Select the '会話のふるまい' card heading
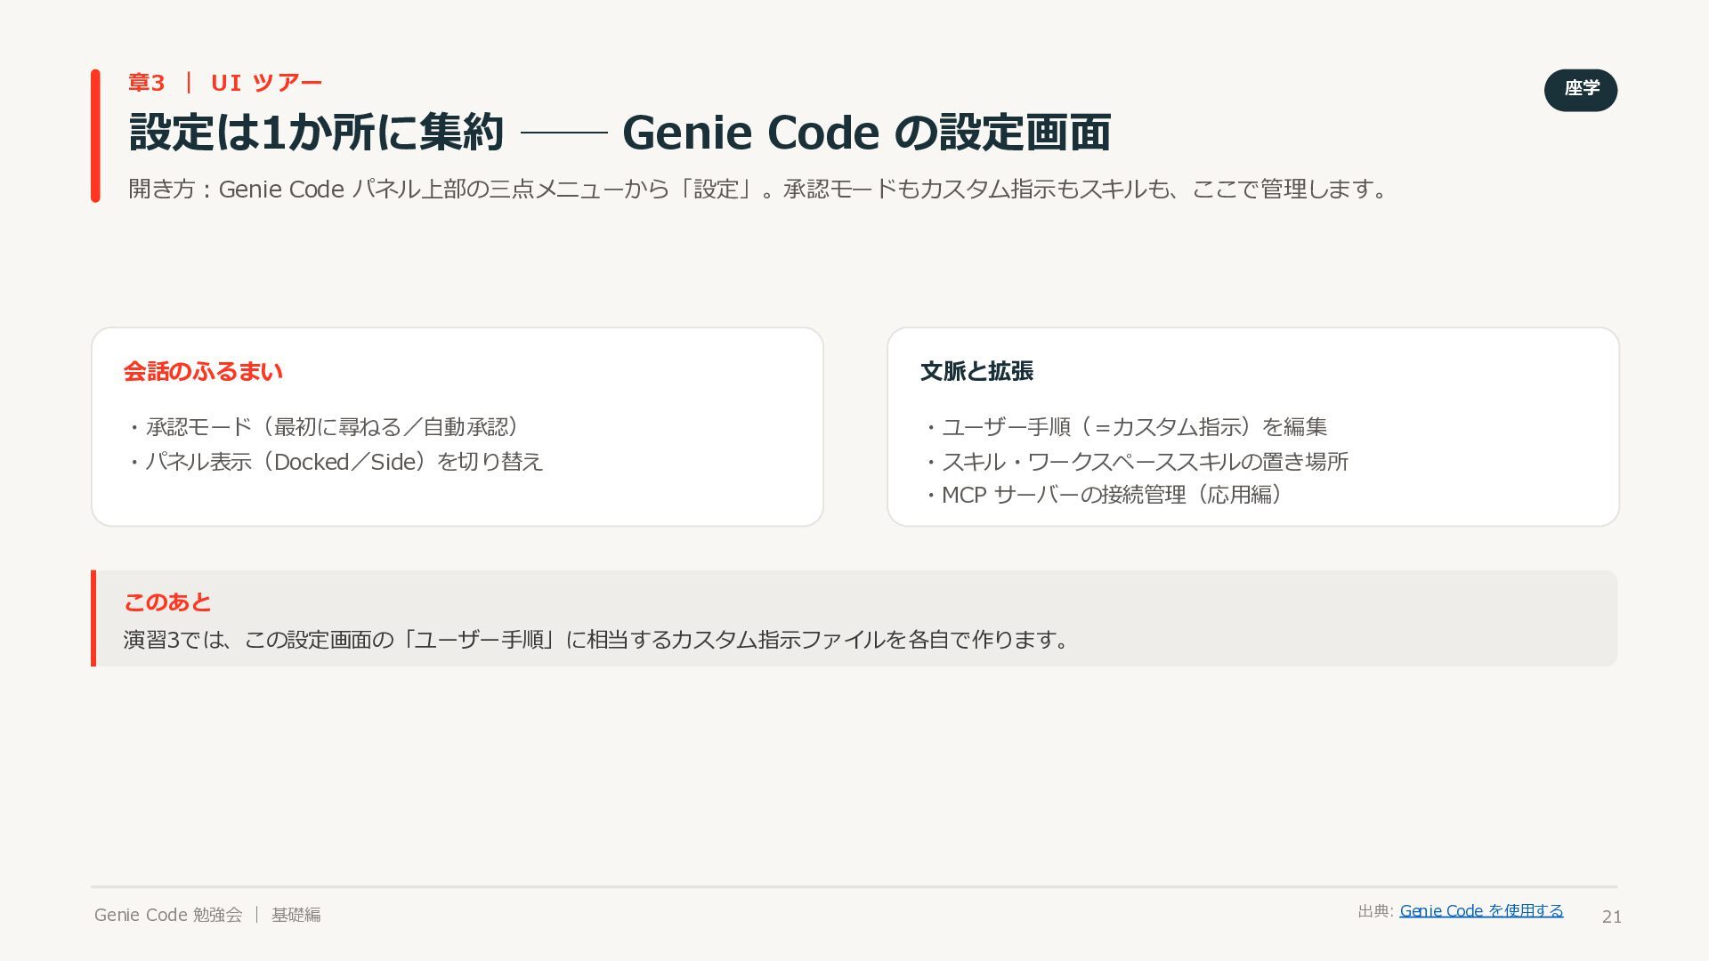The image size is (1709, 961). pos(203,371)
